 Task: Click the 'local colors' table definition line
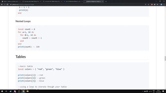41,69
